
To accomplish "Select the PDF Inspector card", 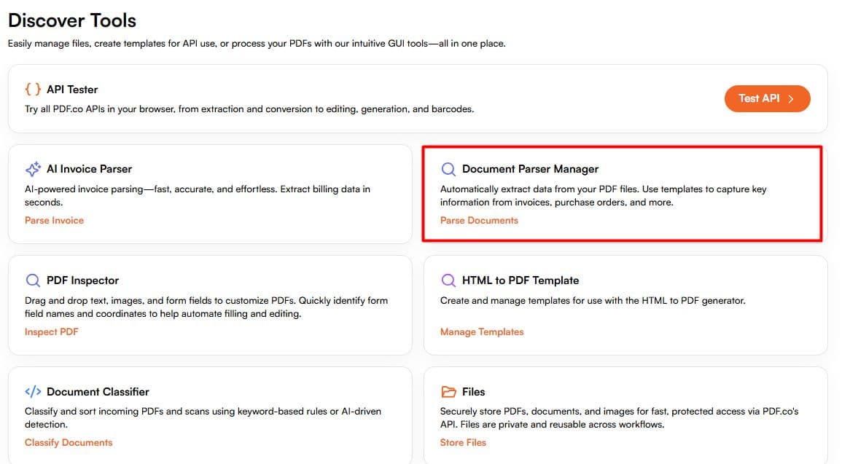I will click(x=210, y=304).
